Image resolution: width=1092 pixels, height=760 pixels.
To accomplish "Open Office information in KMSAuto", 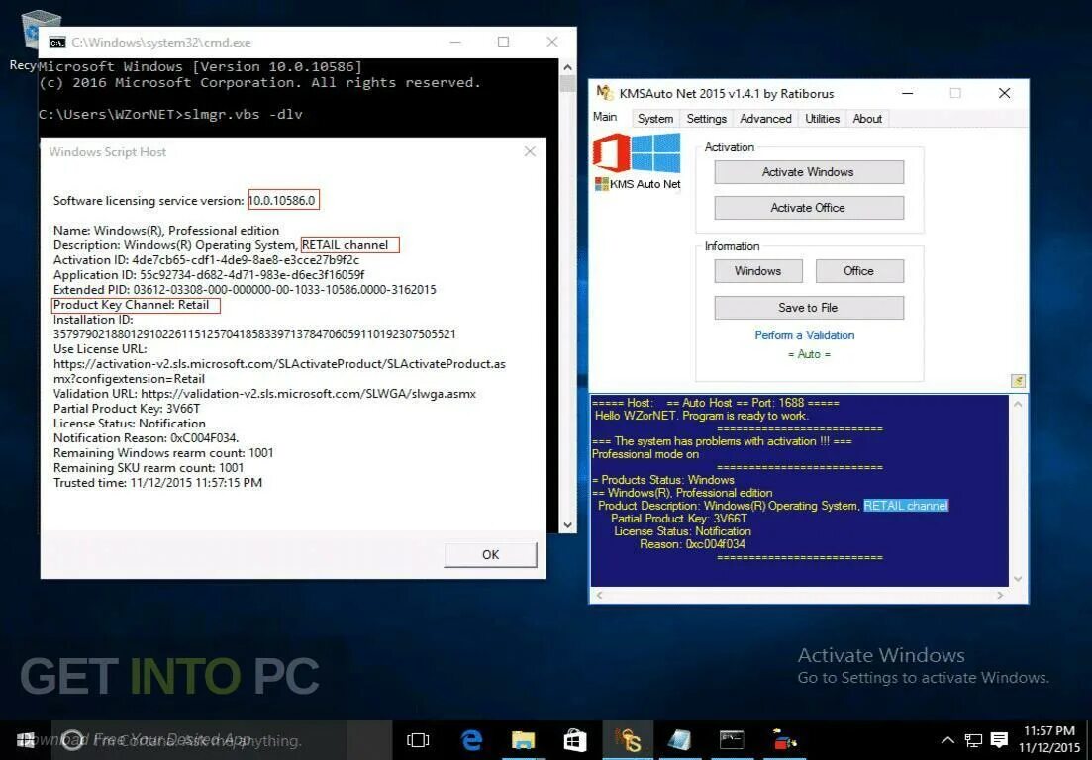I will pos(859,271).
